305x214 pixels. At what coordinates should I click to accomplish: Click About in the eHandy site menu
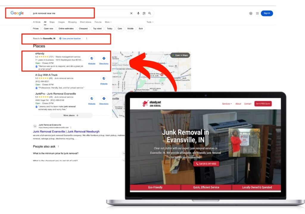(238, 104)
